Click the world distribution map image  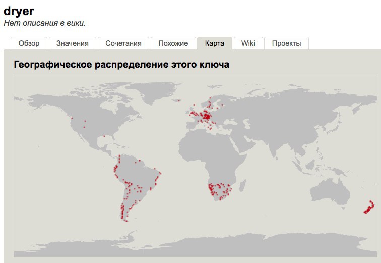[x=196, y=166]
